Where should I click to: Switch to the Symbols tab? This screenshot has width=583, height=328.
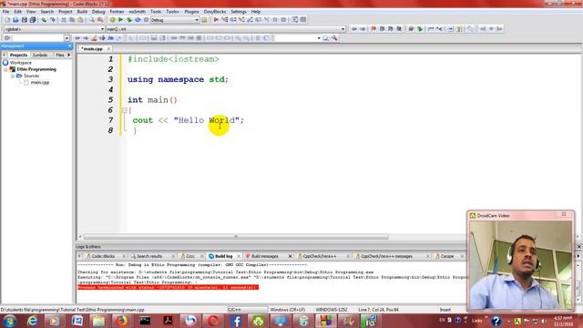(x=40, y=55)
